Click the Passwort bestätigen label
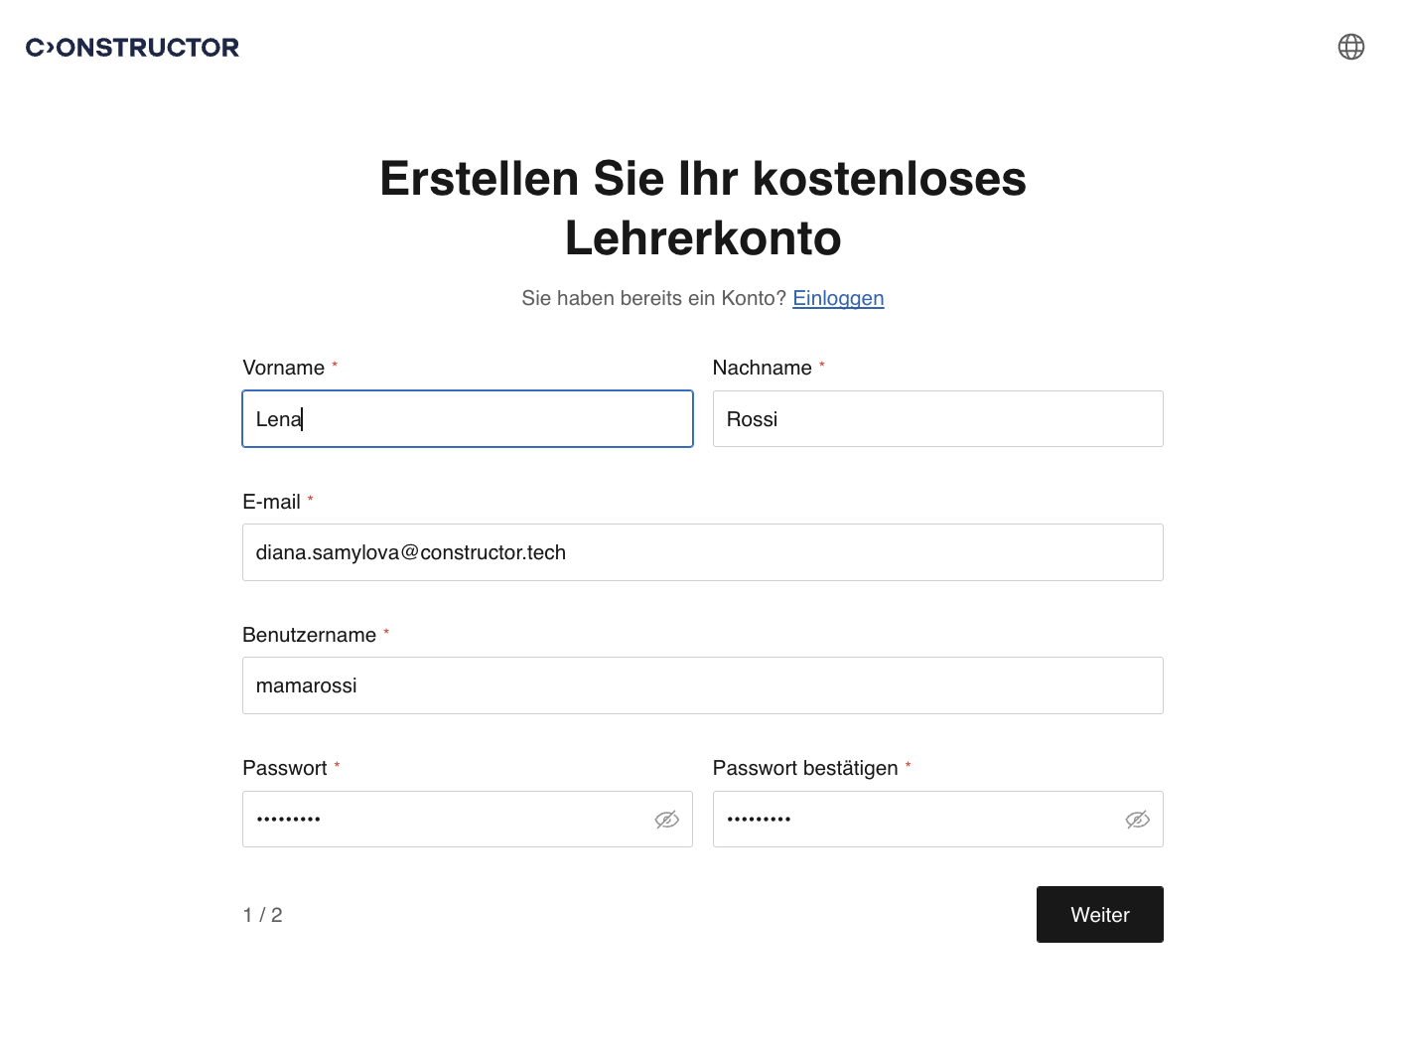The width and height of the screenshot is (1406, 1057). (x=804, y=768)
